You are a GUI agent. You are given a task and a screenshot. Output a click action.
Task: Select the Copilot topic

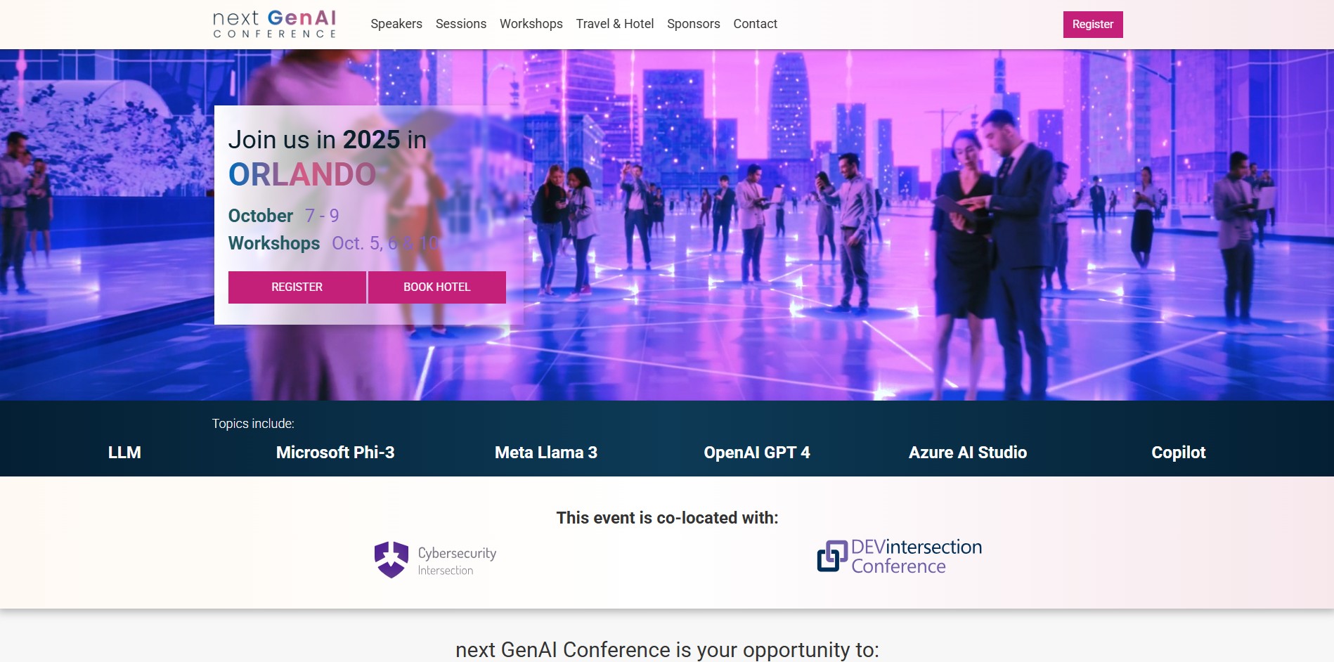[x=1178, y=453]
